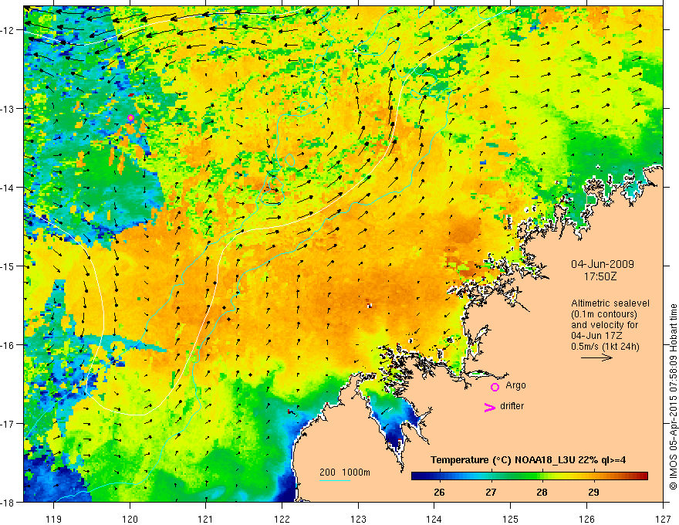This screenshot has height=525, width=679.
Task: Click the IMOS copyright vertical text
Action: 673,397
